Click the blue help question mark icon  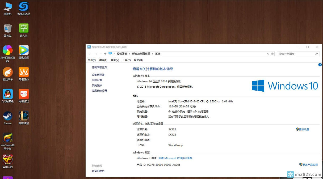pos(320,65)
